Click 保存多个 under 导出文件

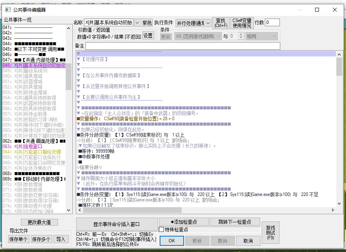(41, 239)
